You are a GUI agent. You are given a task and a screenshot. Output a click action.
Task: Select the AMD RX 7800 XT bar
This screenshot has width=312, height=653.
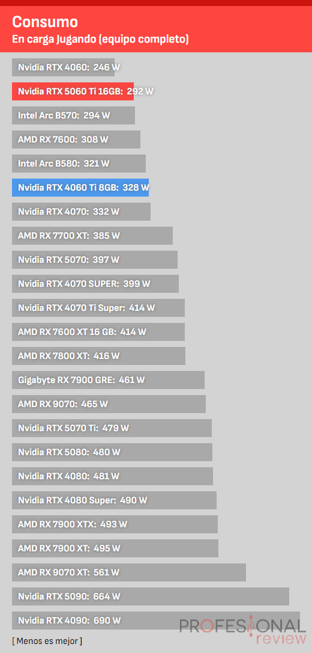(99, 356)
